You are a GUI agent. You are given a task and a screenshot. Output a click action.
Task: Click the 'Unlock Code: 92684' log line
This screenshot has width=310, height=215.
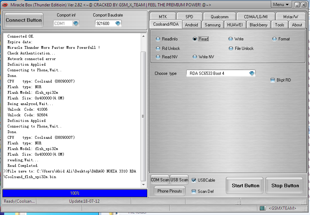click(27, 115)
